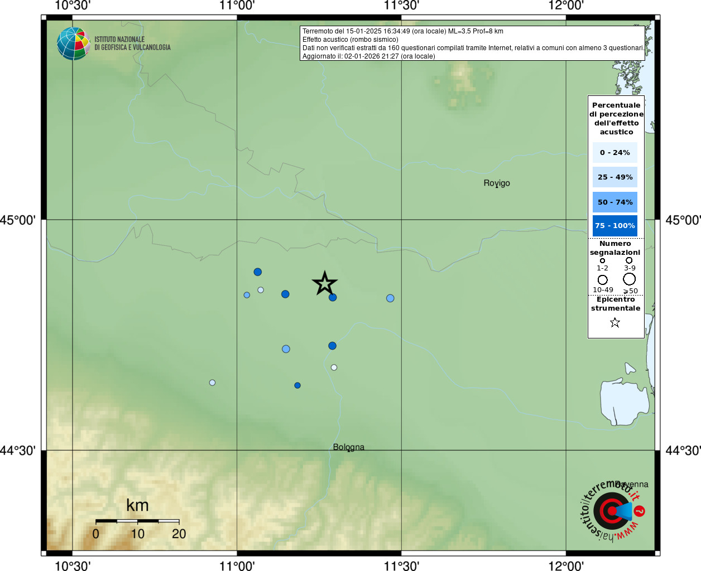Click the Bologna city label

tap(349, 447)
